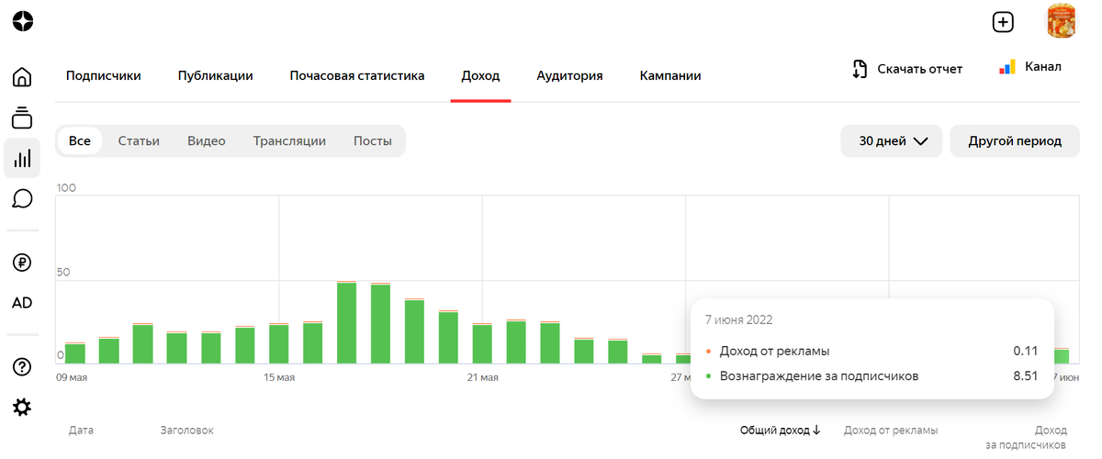Open the Кампании tab
The width and height of the screenshot is (1102, 459).
(670, 76)
